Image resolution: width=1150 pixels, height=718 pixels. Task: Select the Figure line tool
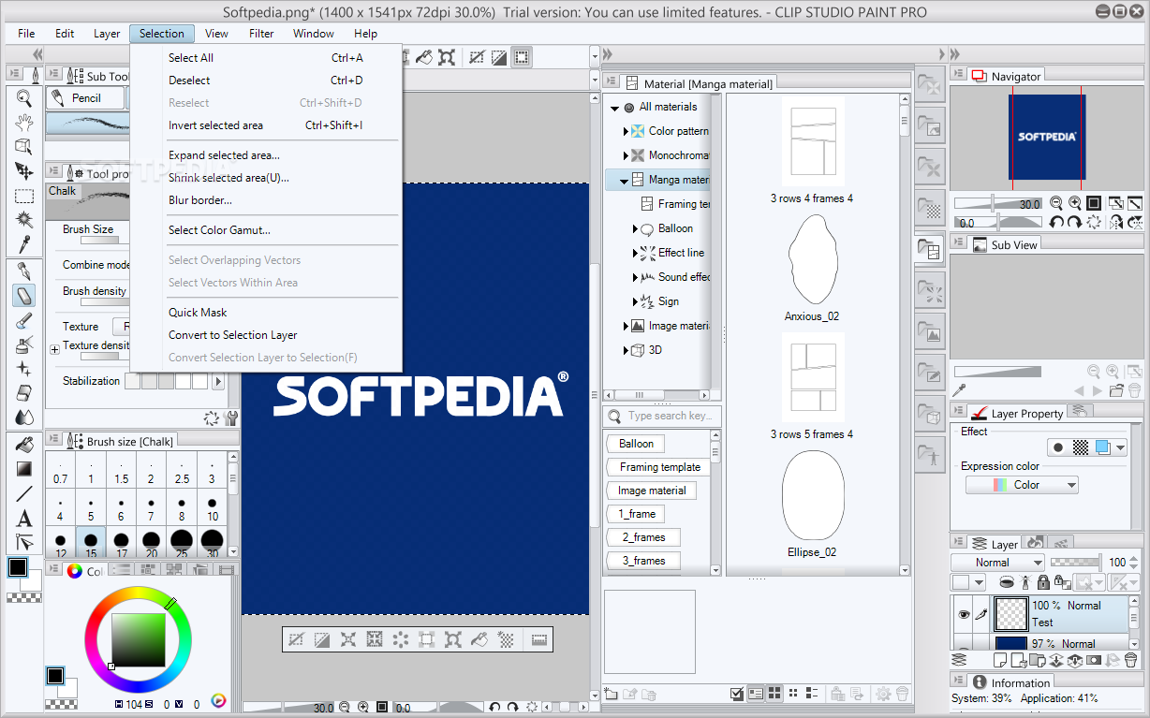tap(24, 493)
